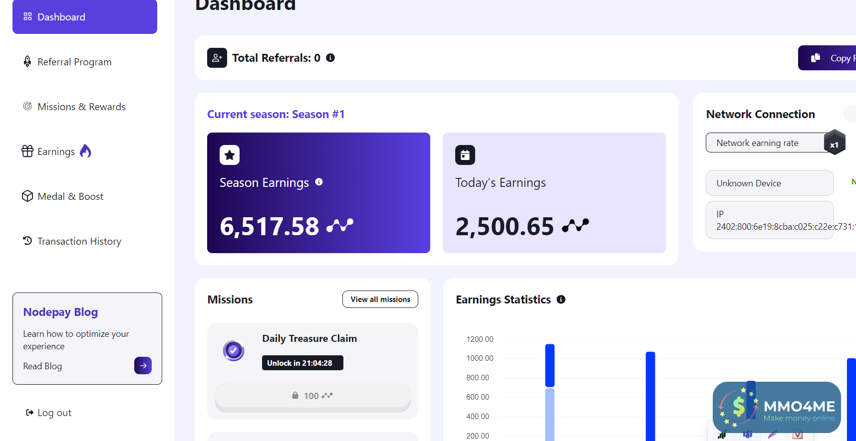Click the Nodepay Blog heading

60,312
